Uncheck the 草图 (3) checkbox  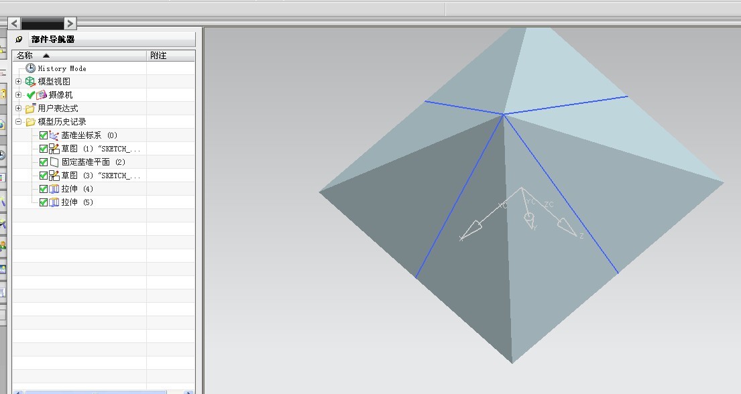(44, 176)
